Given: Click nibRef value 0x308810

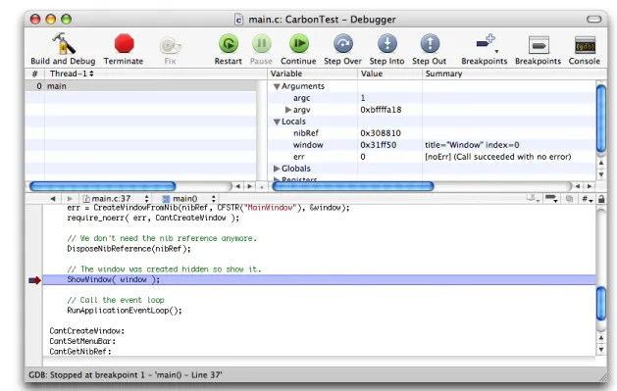Looking at the screenshot, I should (x=381, y=133).
